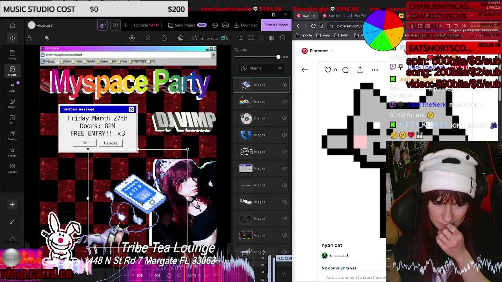Open the Text tool in sidebar
Screen dimensions: 502x282
(x=13, y=120)
